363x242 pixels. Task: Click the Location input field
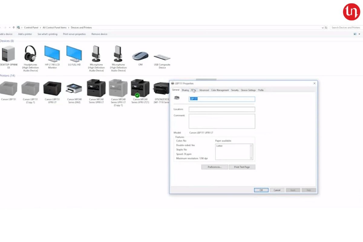222,110
